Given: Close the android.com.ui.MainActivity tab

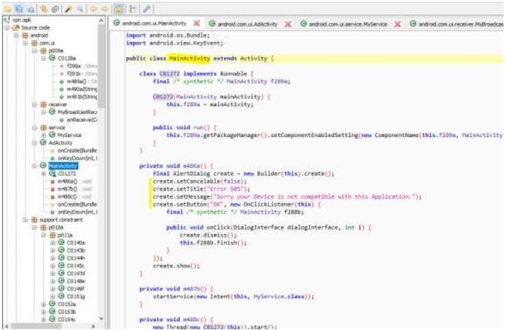Looking at the screenshot, I should tap(197, 23).
